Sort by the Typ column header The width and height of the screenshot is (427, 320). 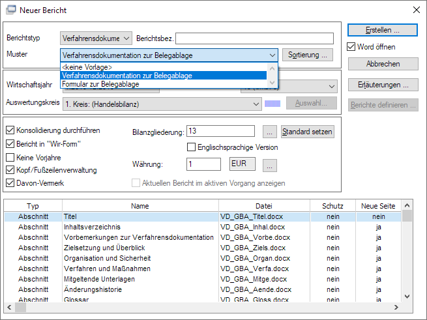(x=33, y=206)
